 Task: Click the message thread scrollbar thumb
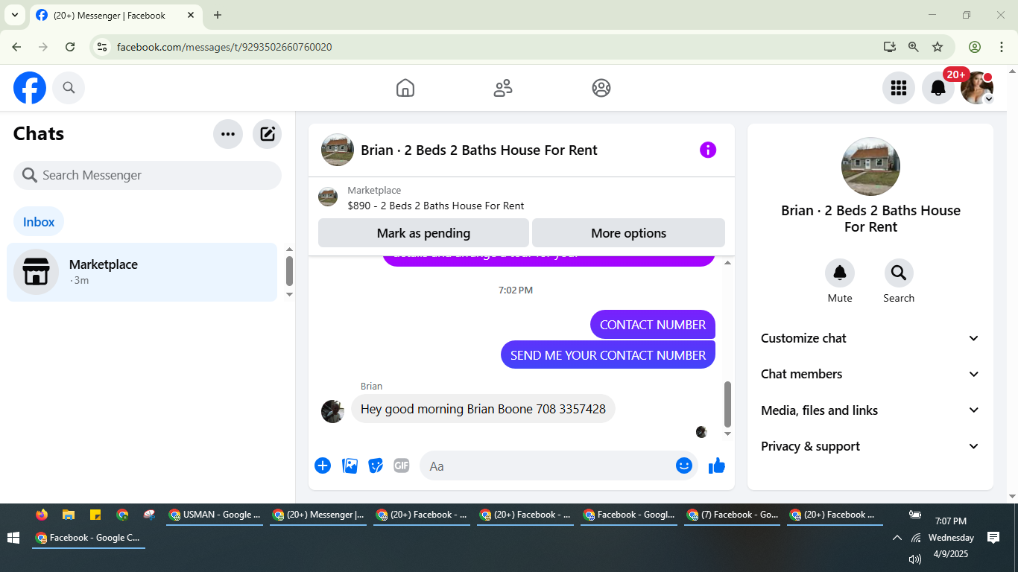click(x=727, y=404)
